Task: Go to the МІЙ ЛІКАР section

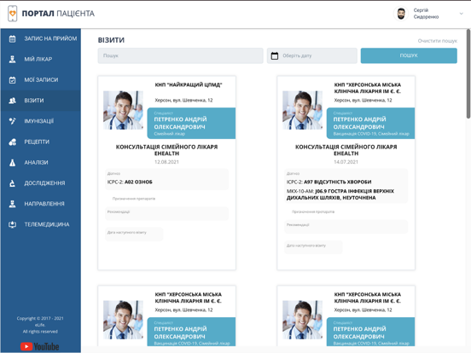Action: tap(41, 59)
